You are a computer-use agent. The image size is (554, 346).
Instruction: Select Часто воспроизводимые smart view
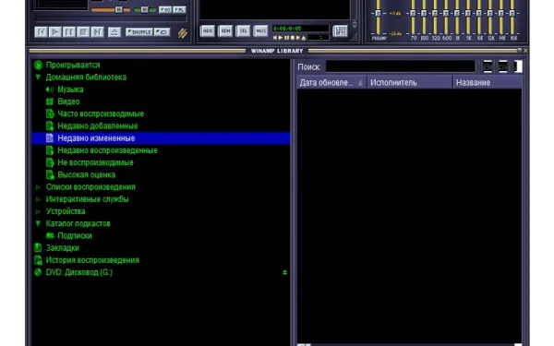(101, 113)
